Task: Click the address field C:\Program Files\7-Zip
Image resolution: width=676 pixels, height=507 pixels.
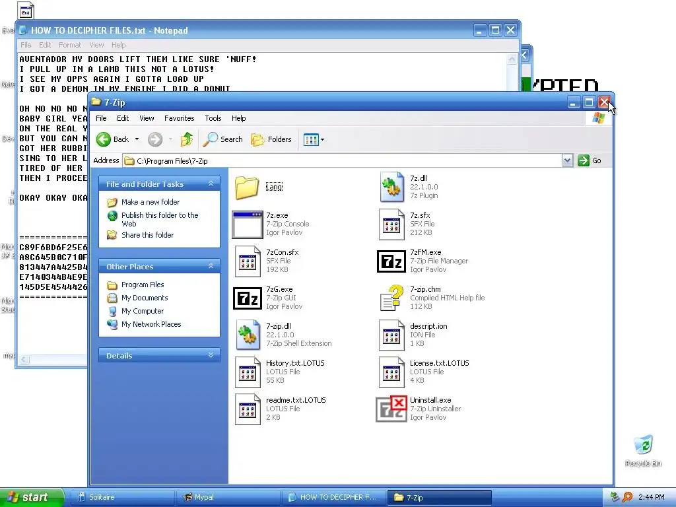Action: 342,161
